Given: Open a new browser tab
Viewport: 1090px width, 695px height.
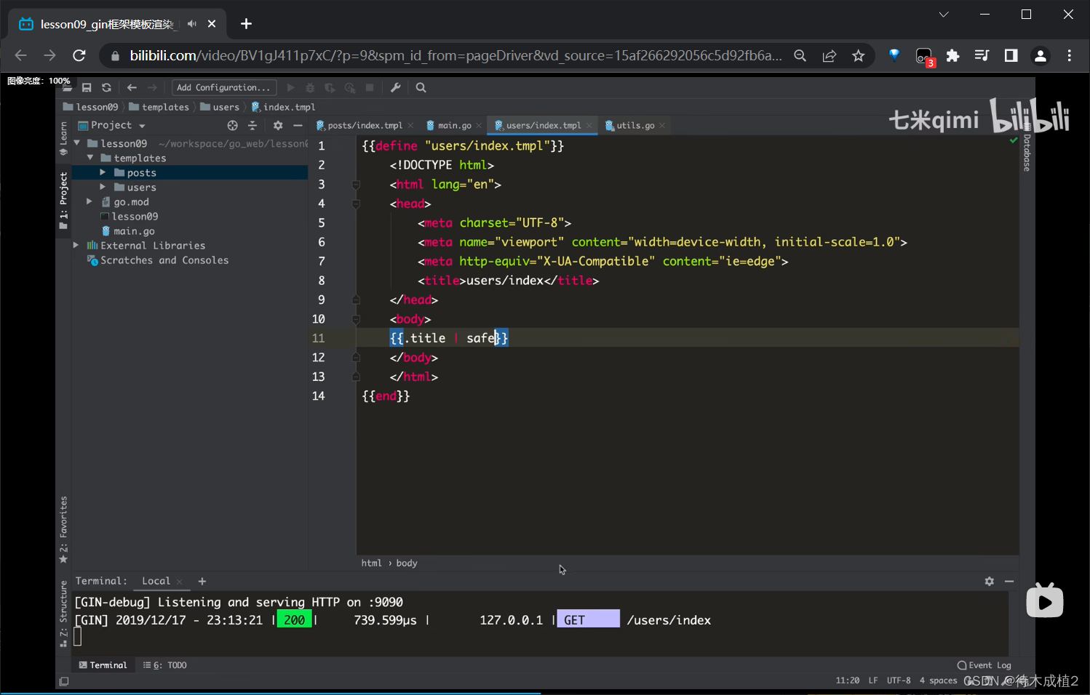Looking at the screenshot, I should click(x=246, y=24).
